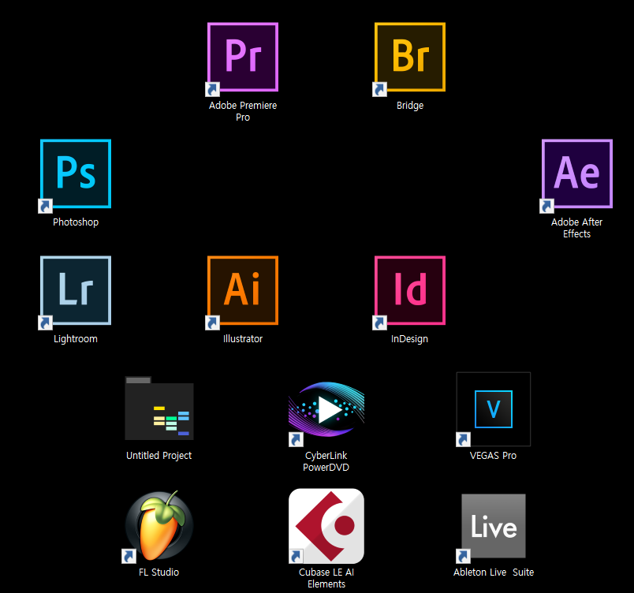Click the "Adobe After Effects" label text
This screenshot has width=634, height=593.
click(x=577, y=228)
